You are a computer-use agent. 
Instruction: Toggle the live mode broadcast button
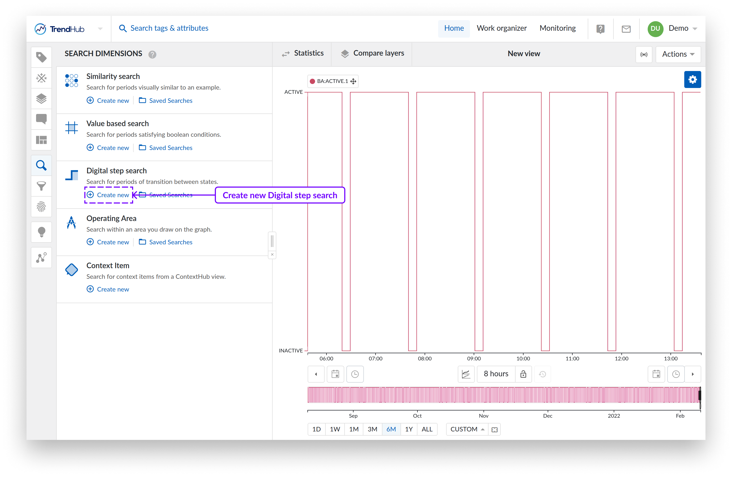643,54
